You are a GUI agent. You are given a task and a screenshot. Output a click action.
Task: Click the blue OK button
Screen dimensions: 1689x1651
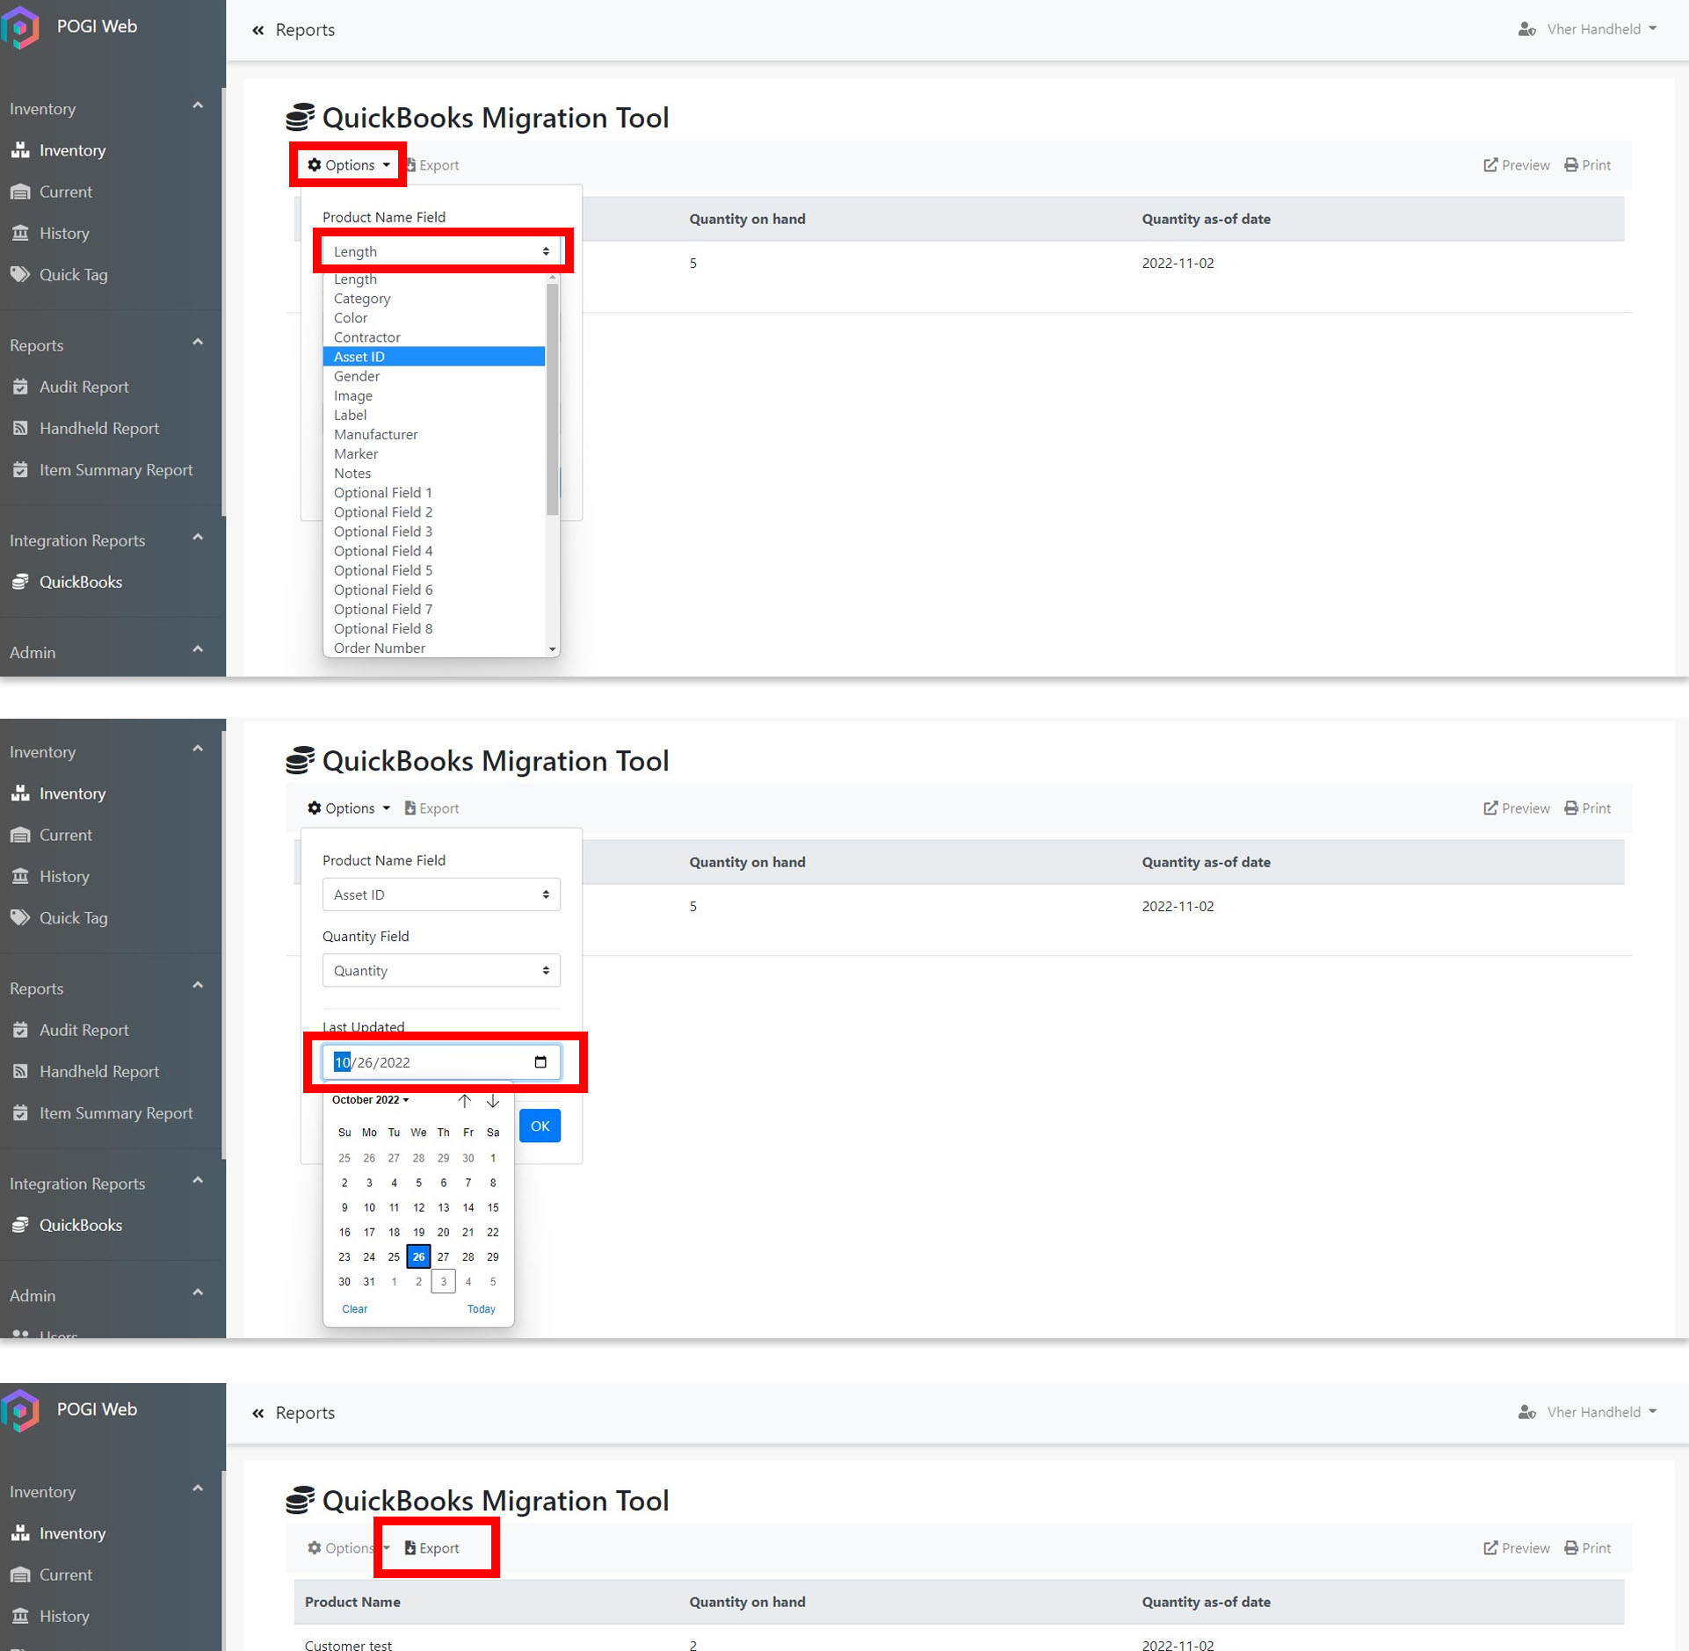[x=540, y=1126]
